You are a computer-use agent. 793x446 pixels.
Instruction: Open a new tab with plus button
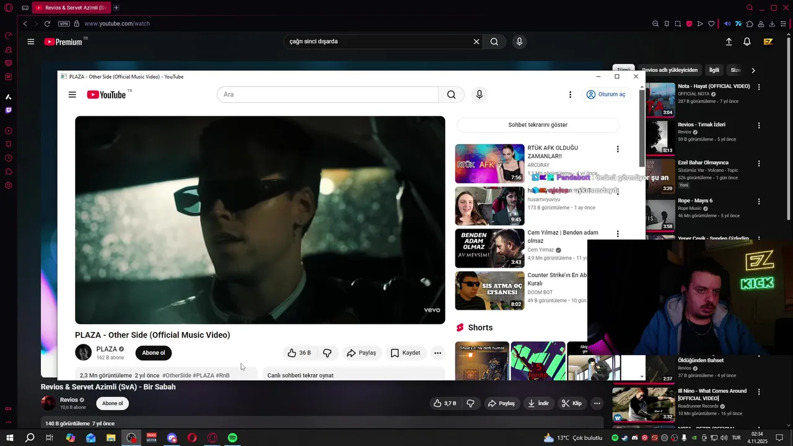(116, 7)
